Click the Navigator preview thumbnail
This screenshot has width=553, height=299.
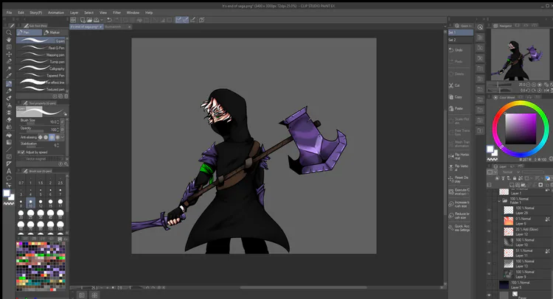click(x=521, y=54)
